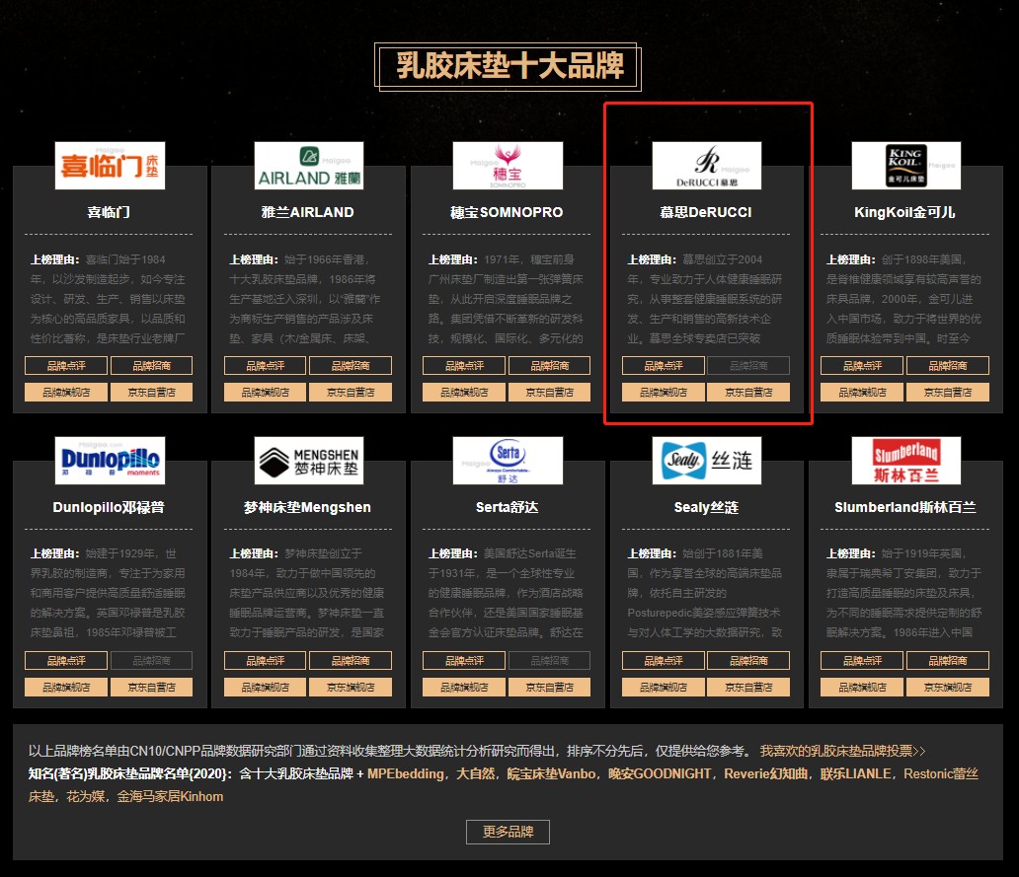The width and height of the screenshot is (1019, 877).
Task: Select the 慕思 DeRUCCI brand logo
Action: pyautogui.click(x=707, y=165)
